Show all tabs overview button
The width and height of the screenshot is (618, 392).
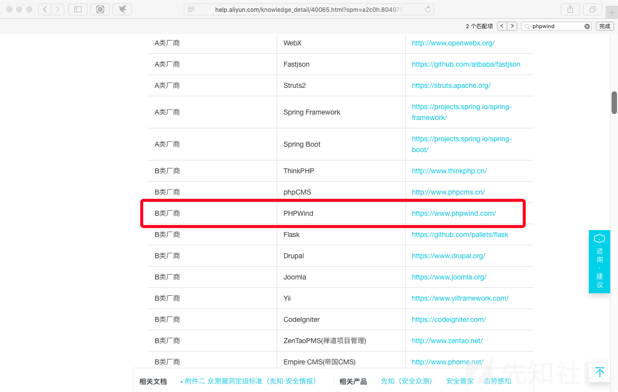coord(592,9)
